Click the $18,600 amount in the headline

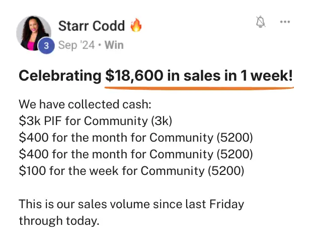[134, 76]
